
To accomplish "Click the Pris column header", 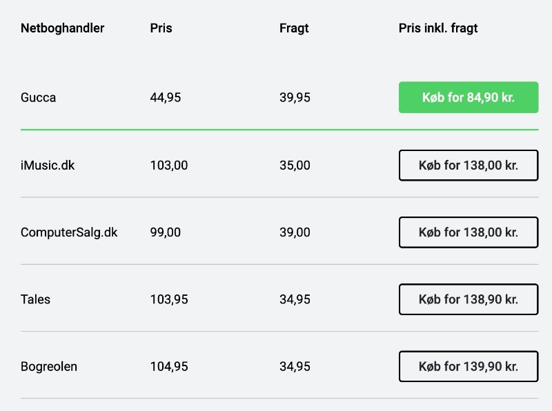I will click(x=161, y=28).
